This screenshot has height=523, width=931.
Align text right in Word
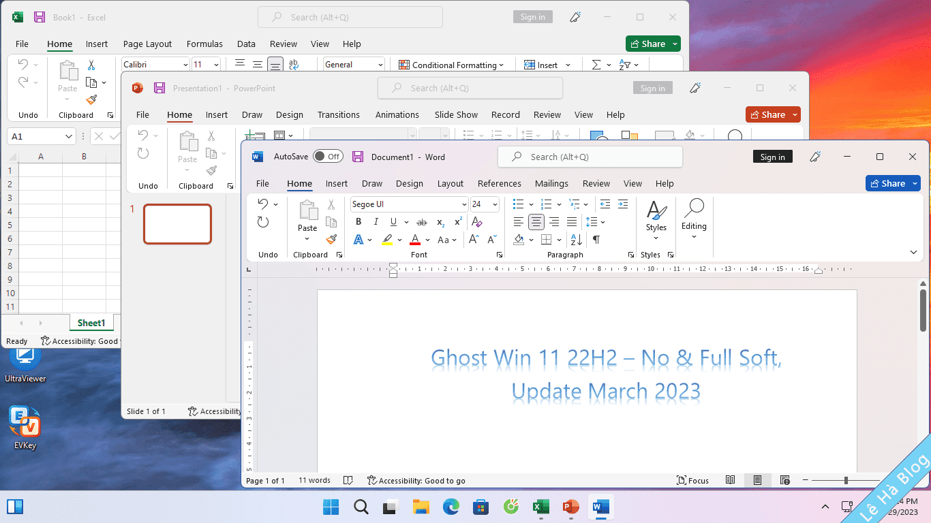(554, 222)
